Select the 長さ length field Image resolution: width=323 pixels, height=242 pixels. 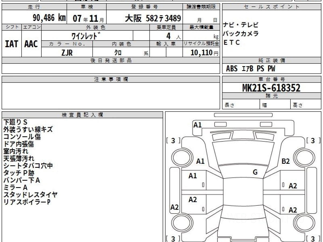point(241,104)
